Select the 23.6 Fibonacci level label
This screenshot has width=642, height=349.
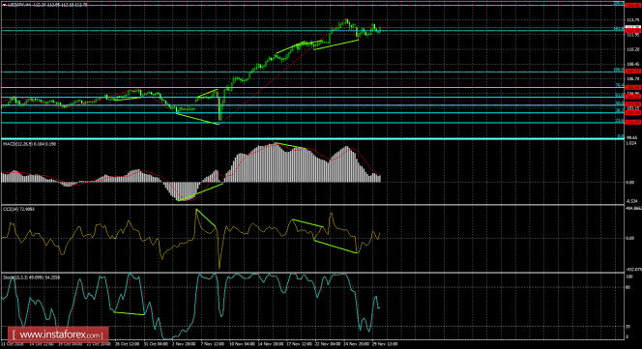pyautogui.click(x=620, y=121)
